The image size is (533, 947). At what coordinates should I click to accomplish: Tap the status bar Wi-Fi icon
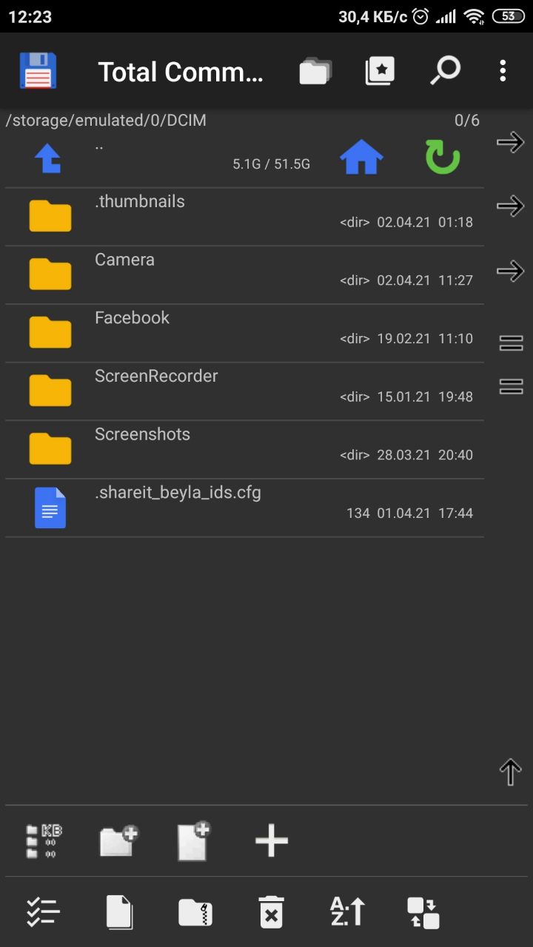point(474,16)
